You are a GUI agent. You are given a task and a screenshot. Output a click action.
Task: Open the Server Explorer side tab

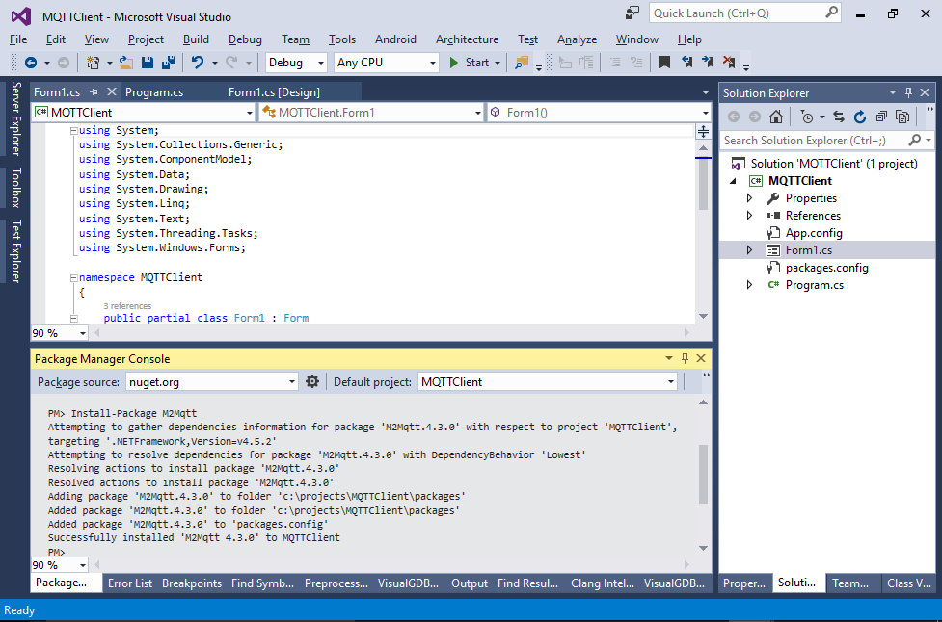pos(16,118)
